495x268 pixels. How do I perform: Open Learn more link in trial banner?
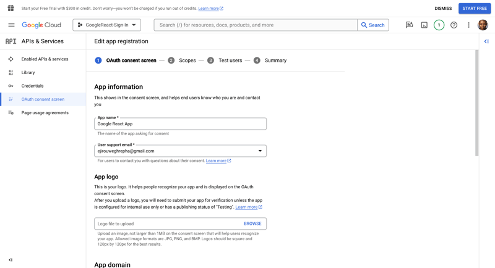click(210, 9)
